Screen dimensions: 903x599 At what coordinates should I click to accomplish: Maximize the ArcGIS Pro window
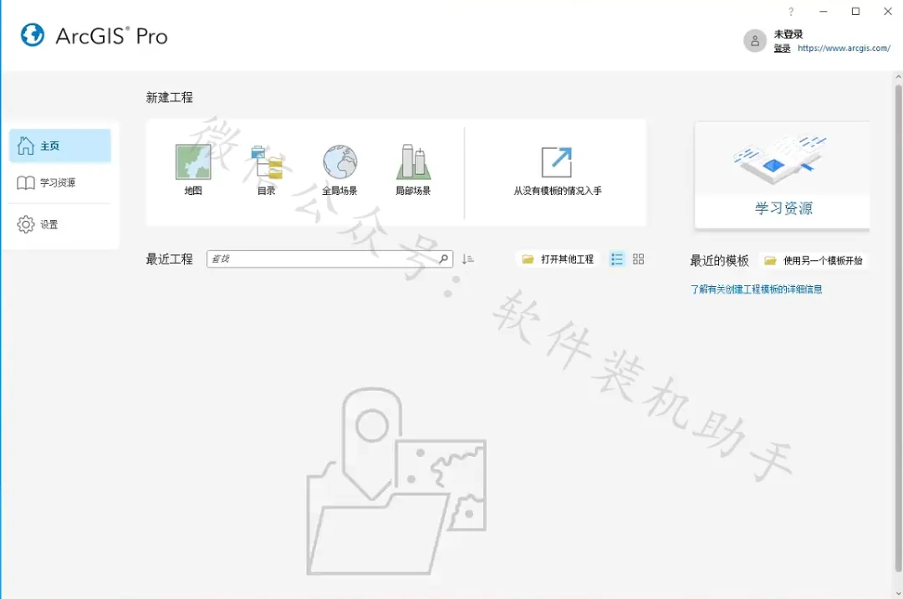pos(856,12)
